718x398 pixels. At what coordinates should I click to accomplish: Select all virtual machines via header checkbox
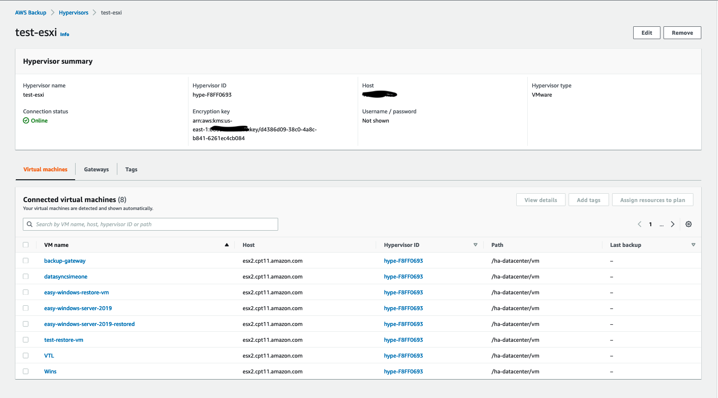click(x=25, y=245)
